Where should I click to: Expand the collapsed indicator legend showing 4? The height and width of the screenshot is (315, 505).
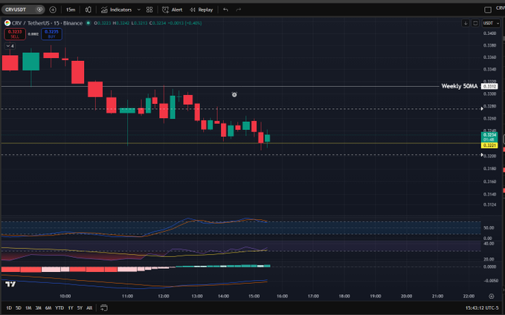10,46
